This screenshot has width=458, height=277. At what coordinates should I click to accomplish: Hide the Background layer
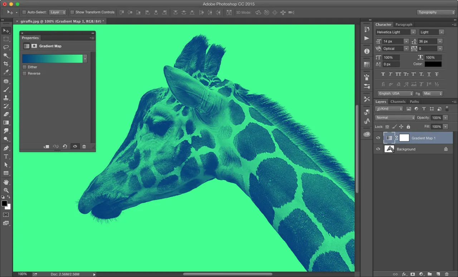click(x=378, y=149)
